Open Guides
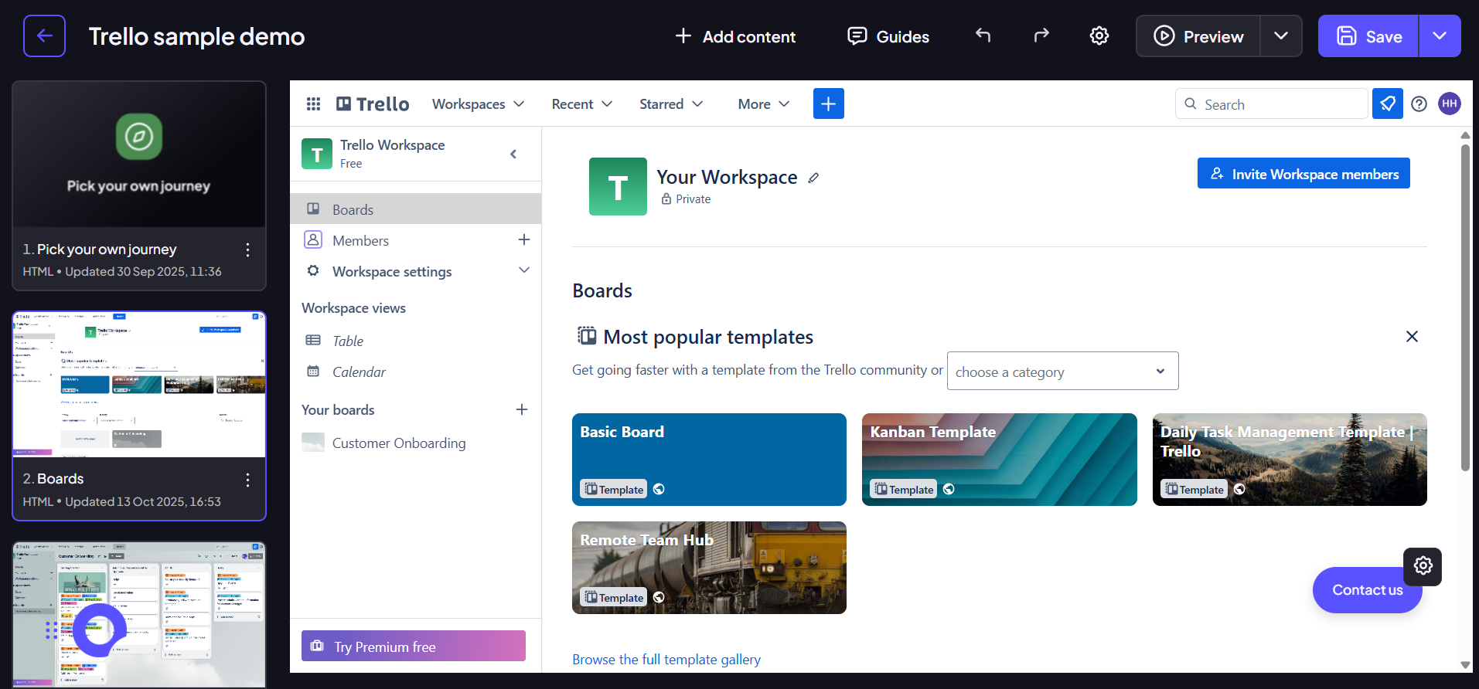 [x=888, y=36]
